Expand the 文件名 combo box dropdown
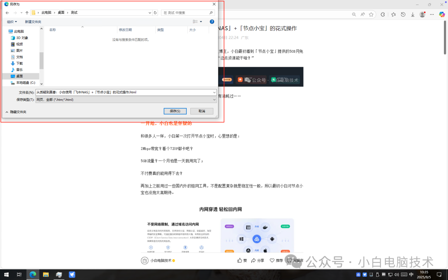Viewport: 448px width, 280px height. coord(214,92)
